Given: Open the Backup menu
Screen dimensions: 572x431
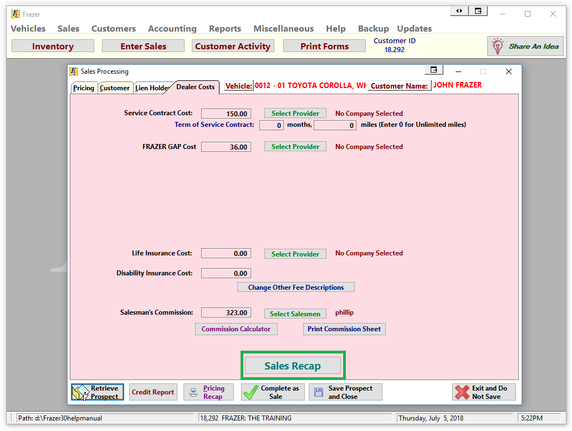Looking at the screenshot, I should click(x=373, y=28).
